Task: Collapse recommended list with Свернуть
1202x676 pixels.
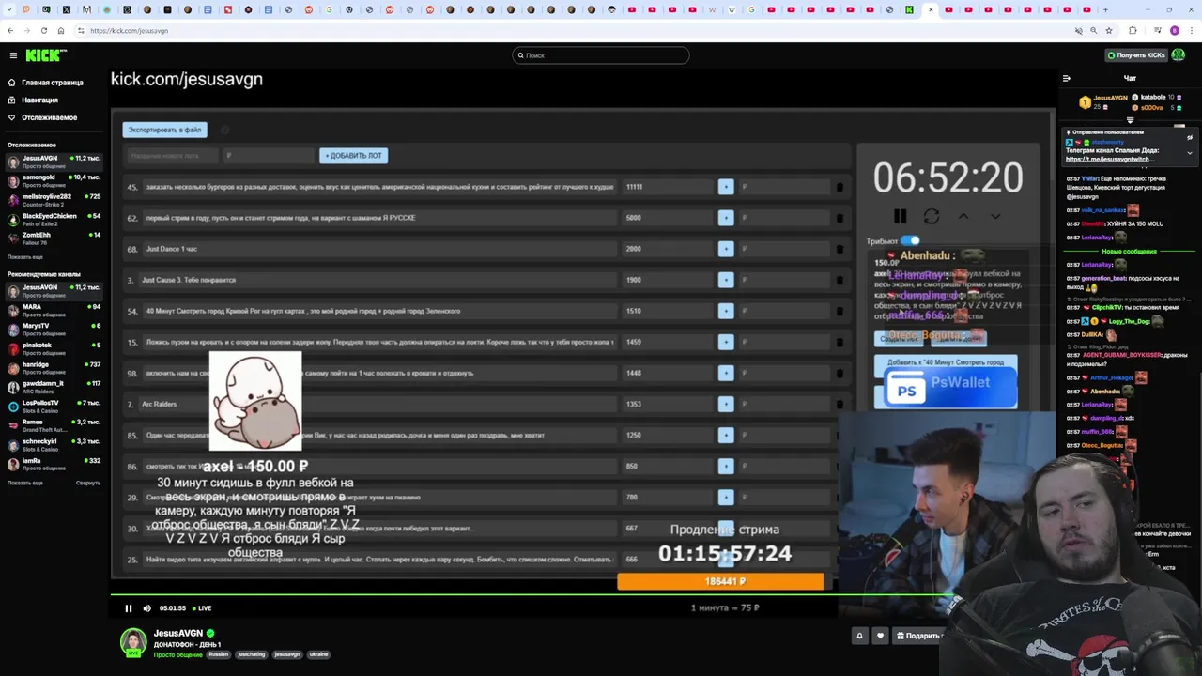Action: click(x=88, y=483)
